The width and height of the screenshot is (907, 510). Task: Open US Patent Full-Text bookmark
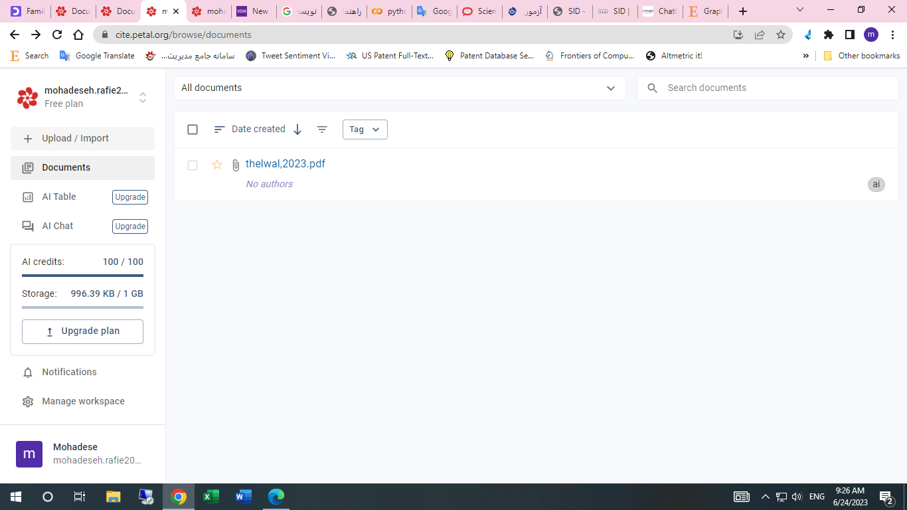390,56
